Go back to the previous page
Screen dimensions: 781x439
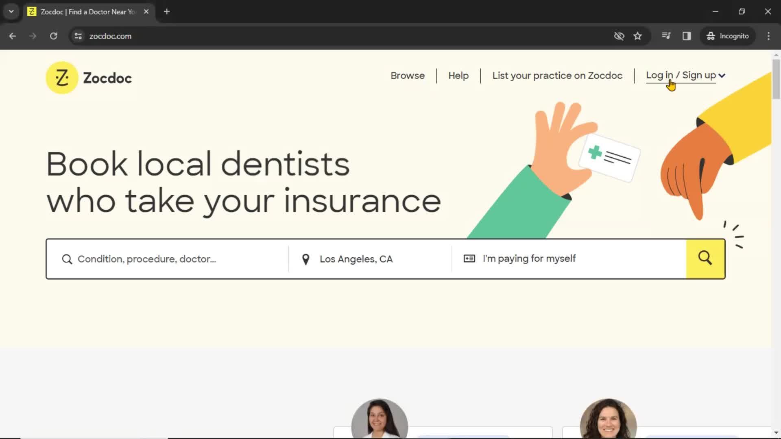click(13, 36)
